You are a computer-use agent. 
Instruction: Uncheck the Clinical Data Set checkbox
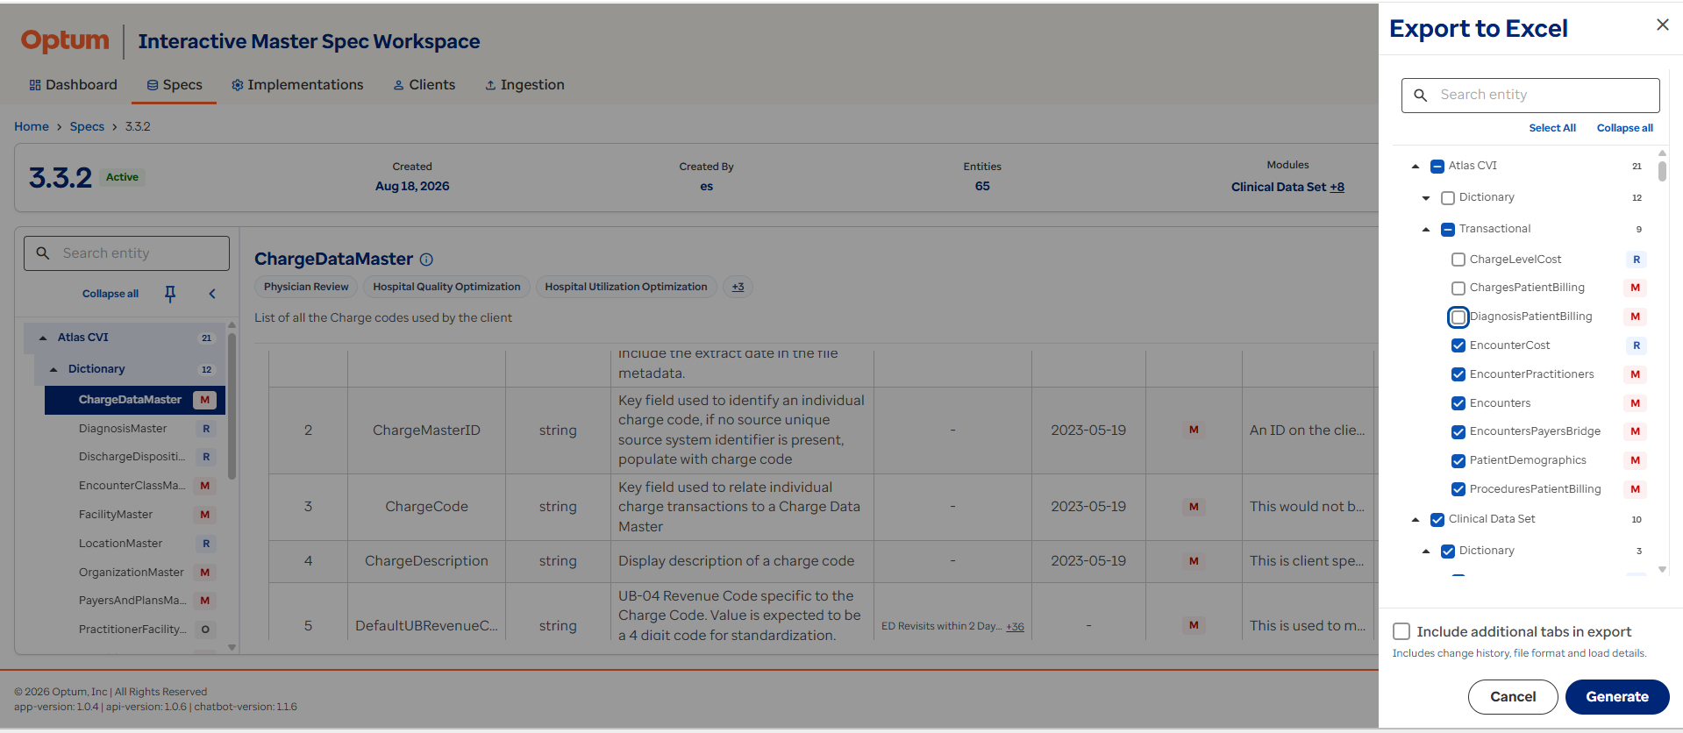[x=1437, y=520]
